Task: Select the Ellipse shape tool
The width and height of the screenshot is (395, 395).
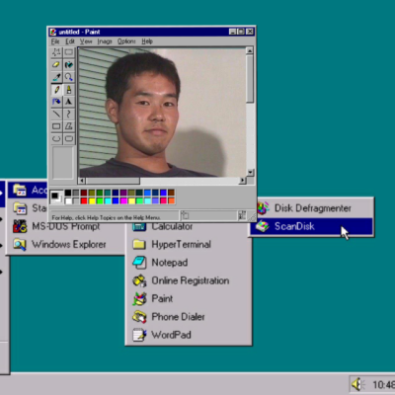Action: (x=56, y=138)
